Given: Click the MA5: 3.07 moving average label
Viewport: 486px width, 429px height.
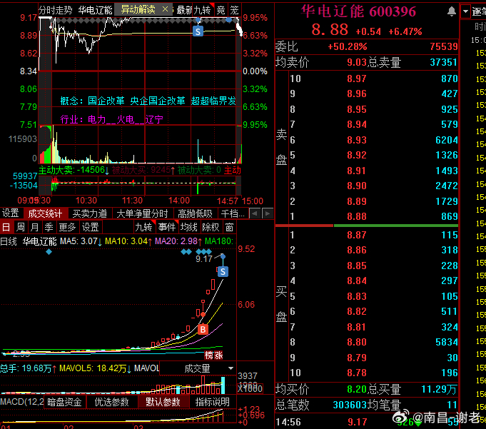Looking at the screenshot, I should click(x=81, y=241).
